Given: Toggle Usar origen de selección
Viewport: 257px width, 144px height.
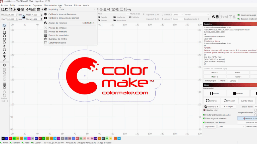Looking at the screenshot, I should [204, 118].
